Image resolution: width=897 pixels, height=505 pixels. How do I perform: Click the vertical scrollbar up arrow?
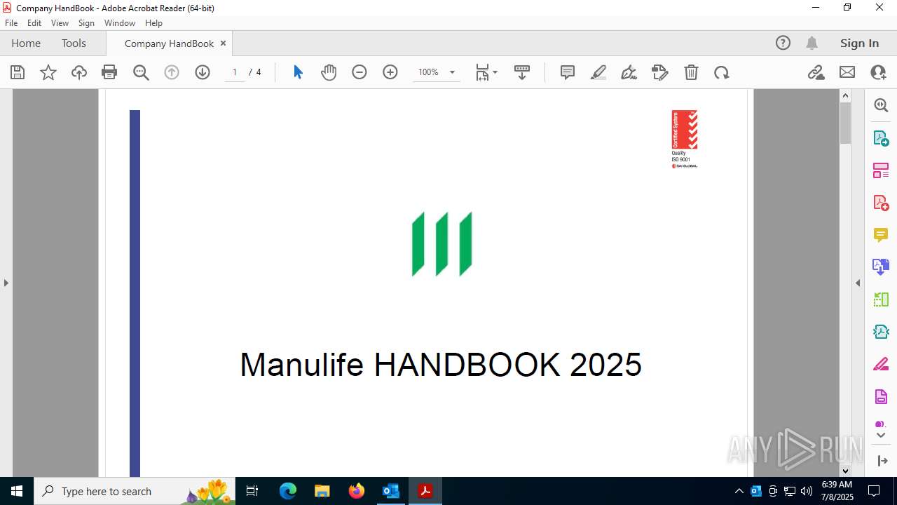[x=845, y=95]
